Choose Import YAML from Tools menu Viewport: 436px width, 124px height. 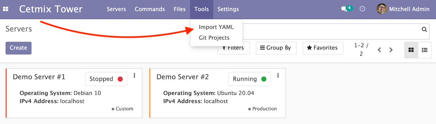point(216,27)
